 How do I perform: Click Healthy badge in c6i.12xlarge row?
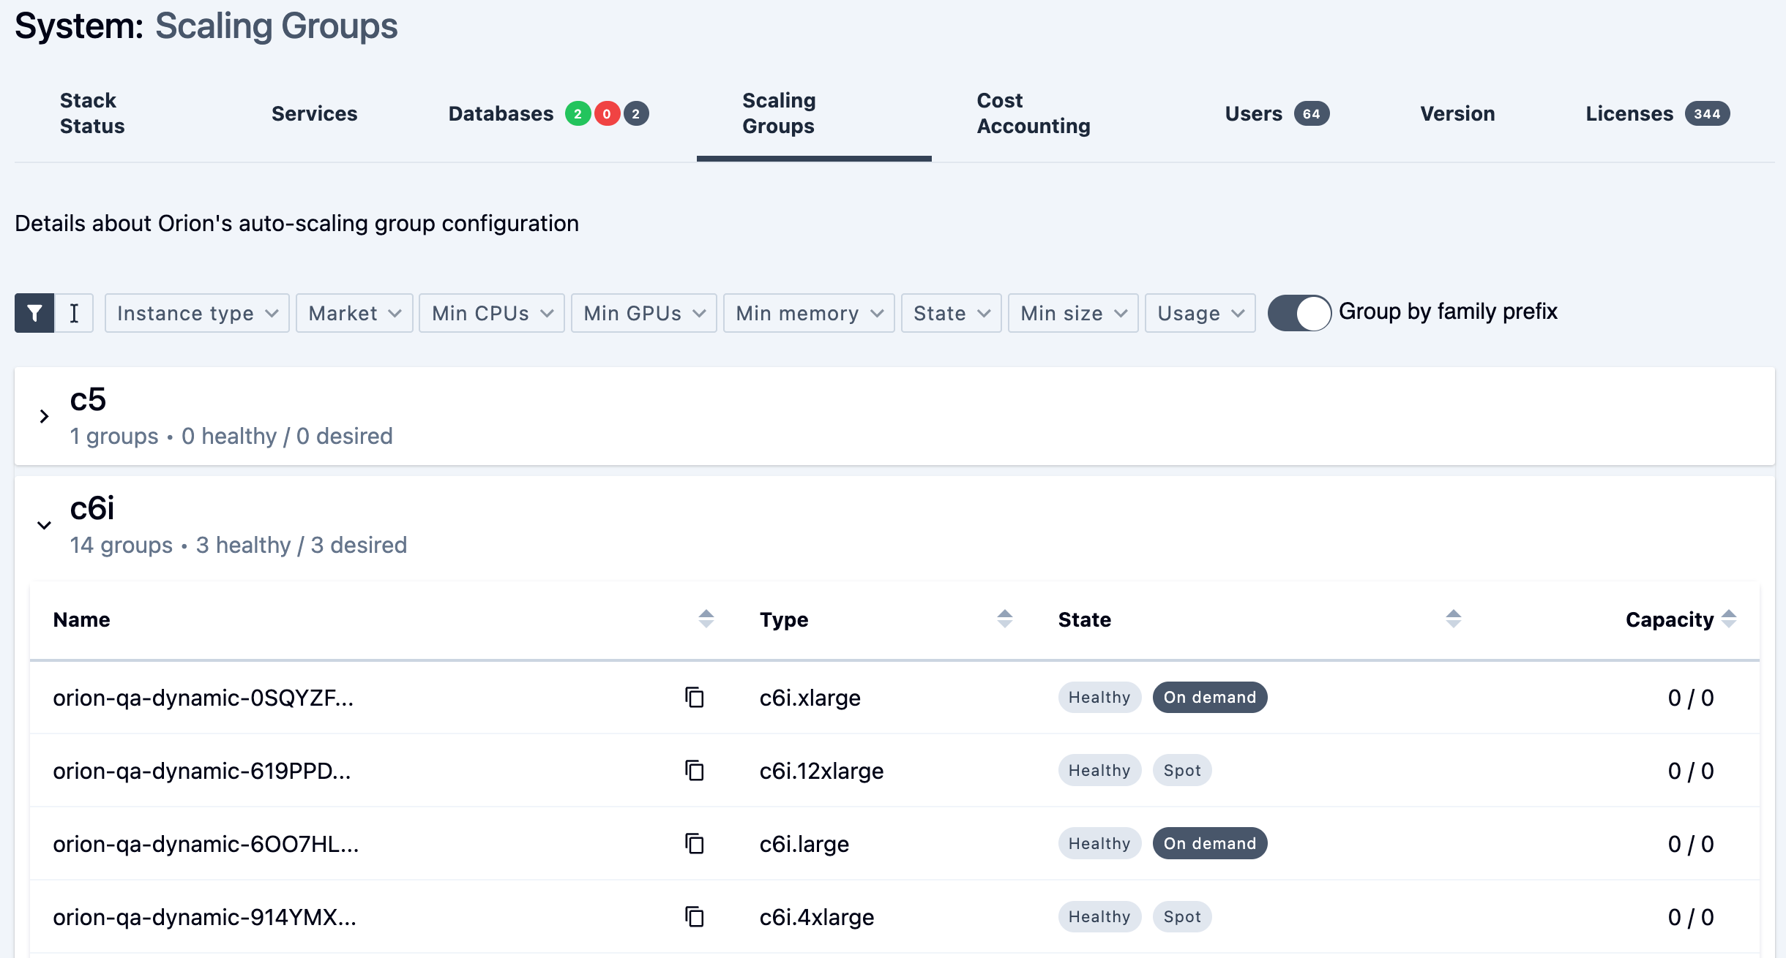click(x=1099, y=771)
